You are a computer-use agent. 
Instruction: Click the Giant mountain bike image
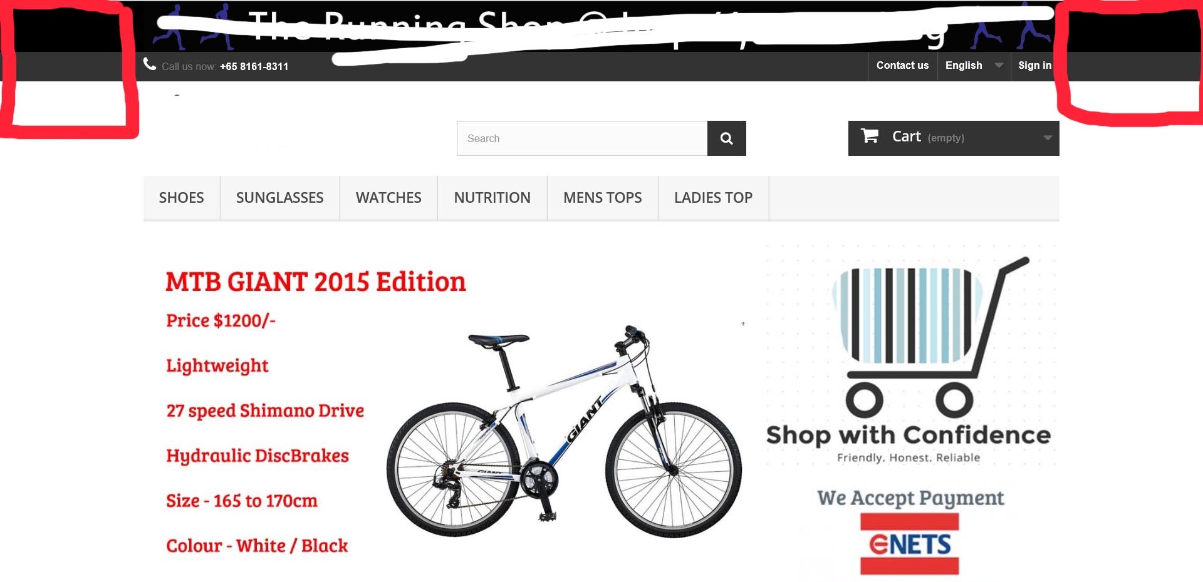click(x=565, y=432)
